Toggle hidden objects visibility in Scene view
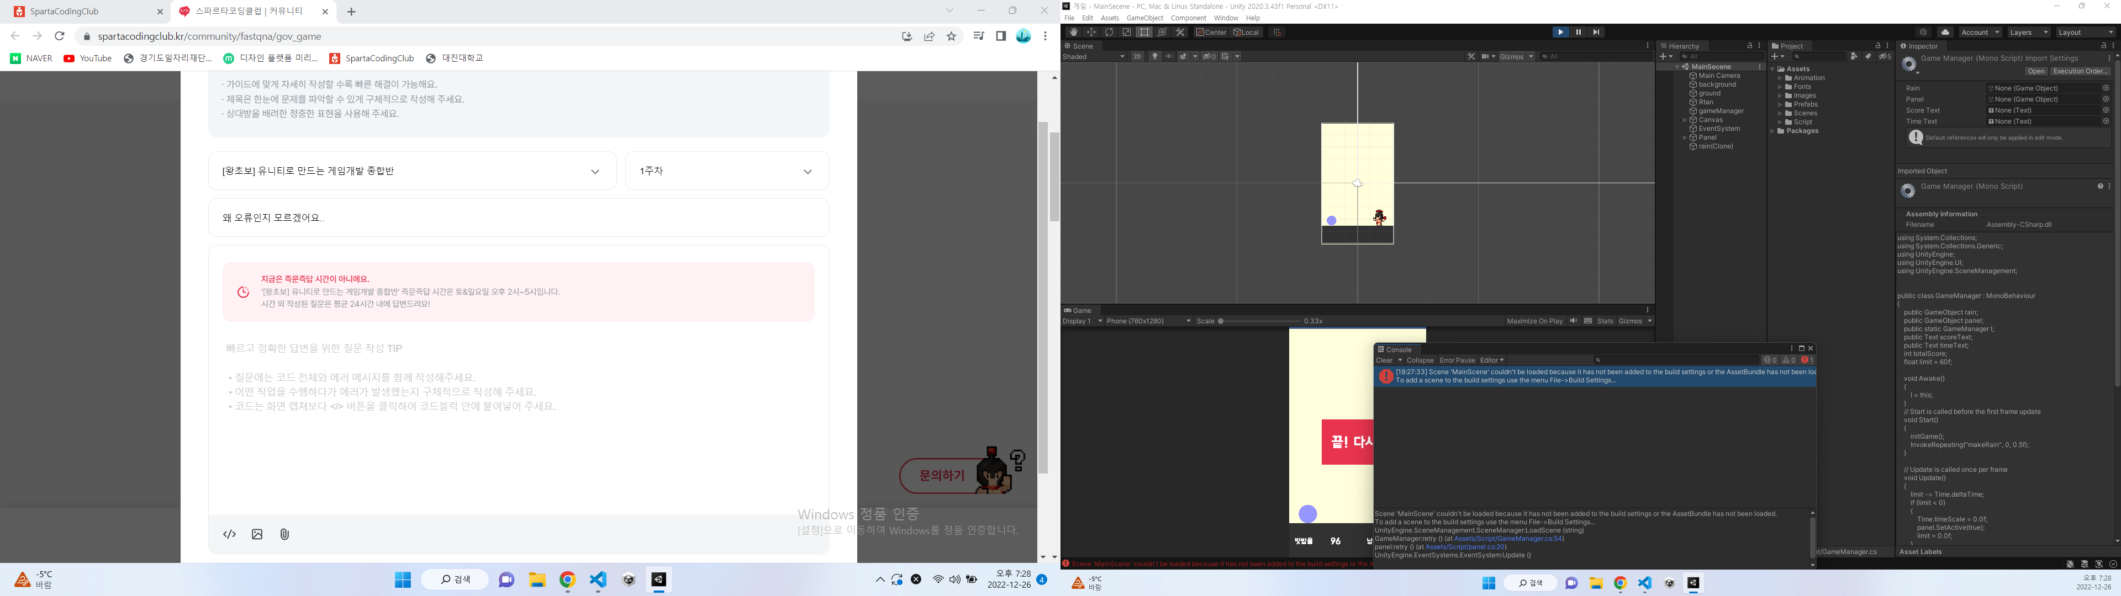This screenshot has width=2121, height=596. [x=1210, y=57]
